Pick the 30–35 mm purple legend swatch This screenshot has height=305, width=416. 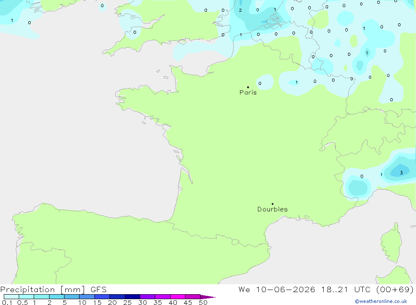(147, 297)
